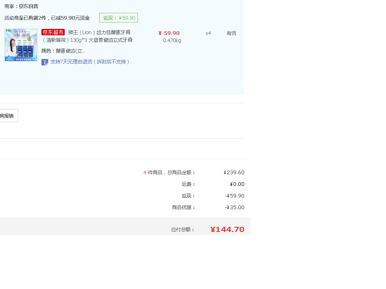Select total goods amount ¥239.60

234,173
